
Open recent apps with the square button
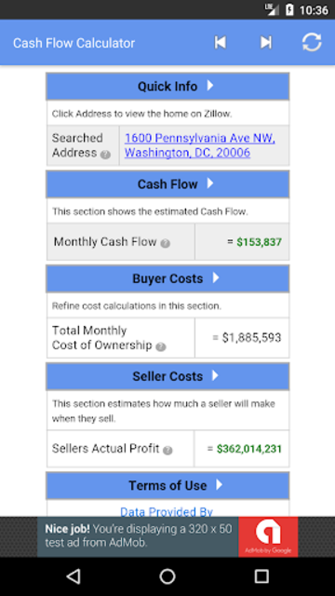click(x=261, y=576)
